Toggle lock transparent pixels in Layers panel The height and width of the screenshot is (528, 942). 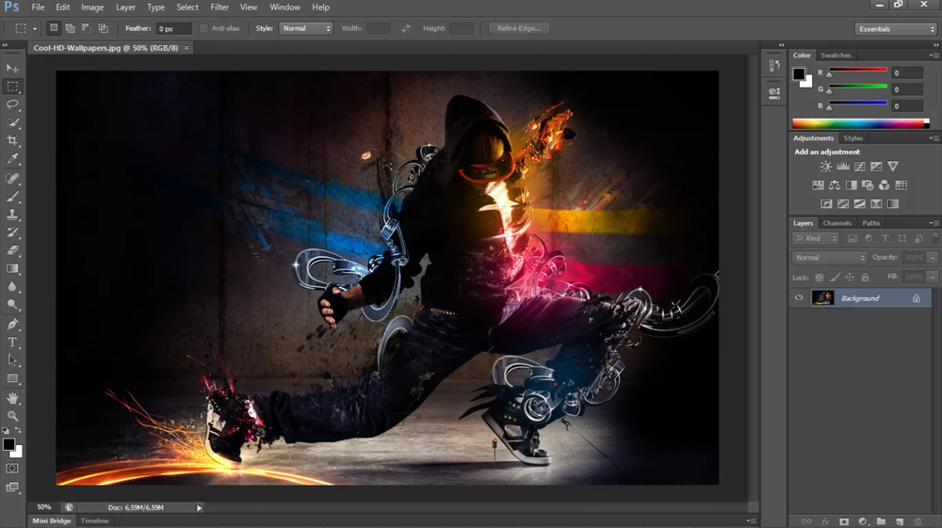(819, 278)
